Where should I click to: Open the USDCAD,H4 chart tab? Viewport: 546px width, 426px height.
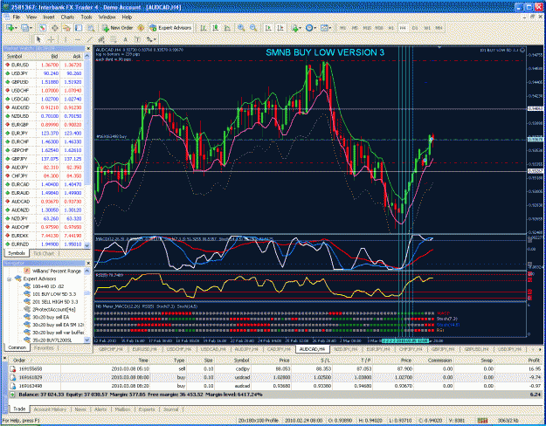213,348
